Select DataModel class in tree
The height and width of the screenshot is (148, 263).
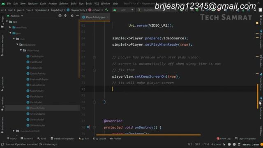pos(35,68)
